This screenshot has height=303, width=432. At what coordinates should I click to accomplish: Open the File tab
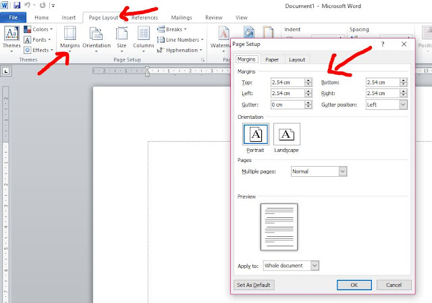pyautogui.click(x=13, y=18)
